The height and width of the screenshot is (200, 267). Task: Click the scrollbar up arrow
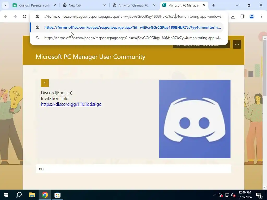265,38
